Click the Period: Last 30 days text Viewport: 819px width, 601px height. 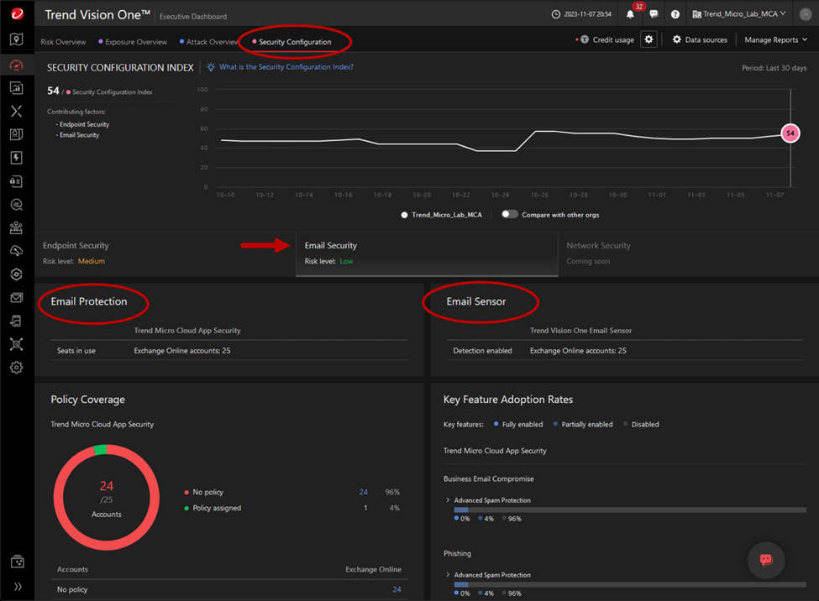pyautogui.click(x=774, y=68)
